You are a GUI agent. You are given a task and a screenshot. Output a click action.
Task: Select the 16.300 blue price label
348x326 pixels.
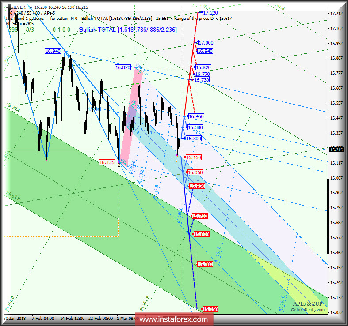(x=194, y=139)
